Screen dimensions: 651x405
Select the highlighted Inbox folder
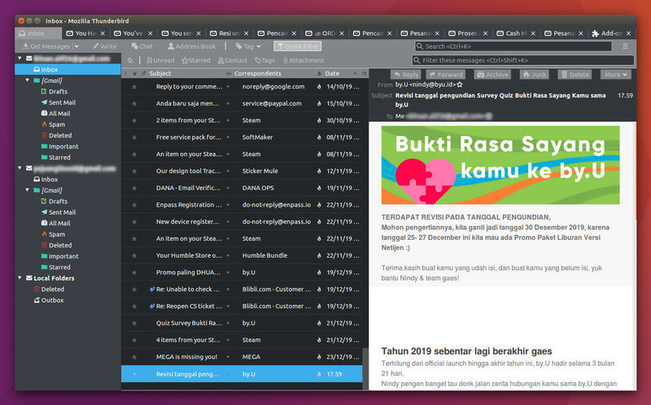(68, 69)
